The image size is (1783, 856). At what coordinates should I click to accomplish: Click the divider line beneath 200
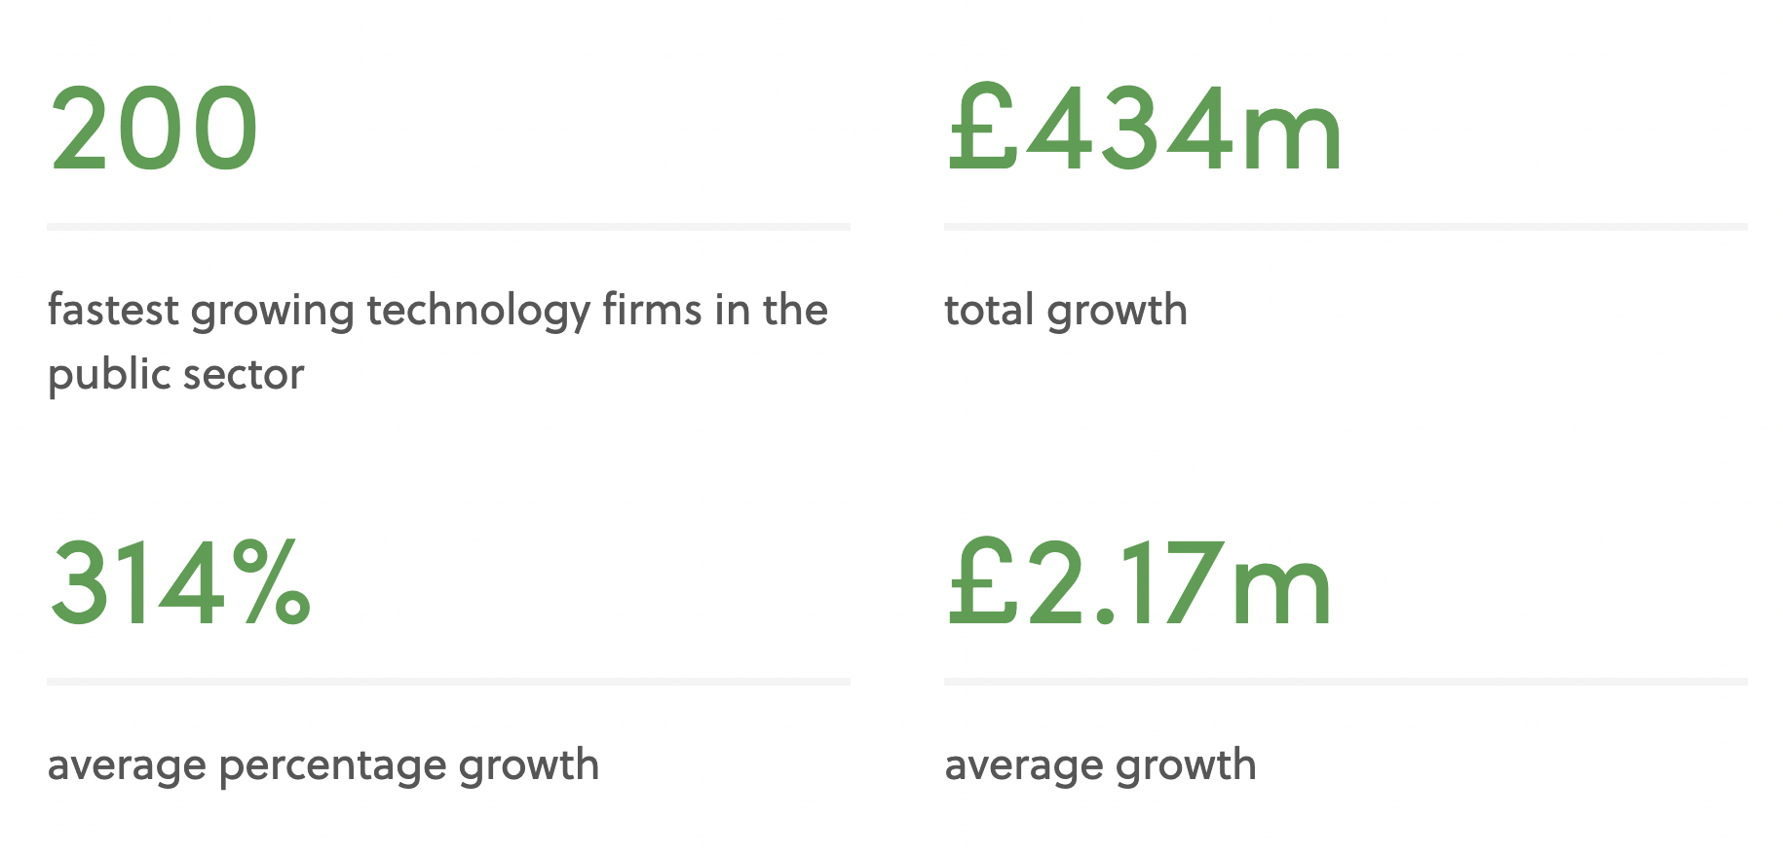coord(448,227)
